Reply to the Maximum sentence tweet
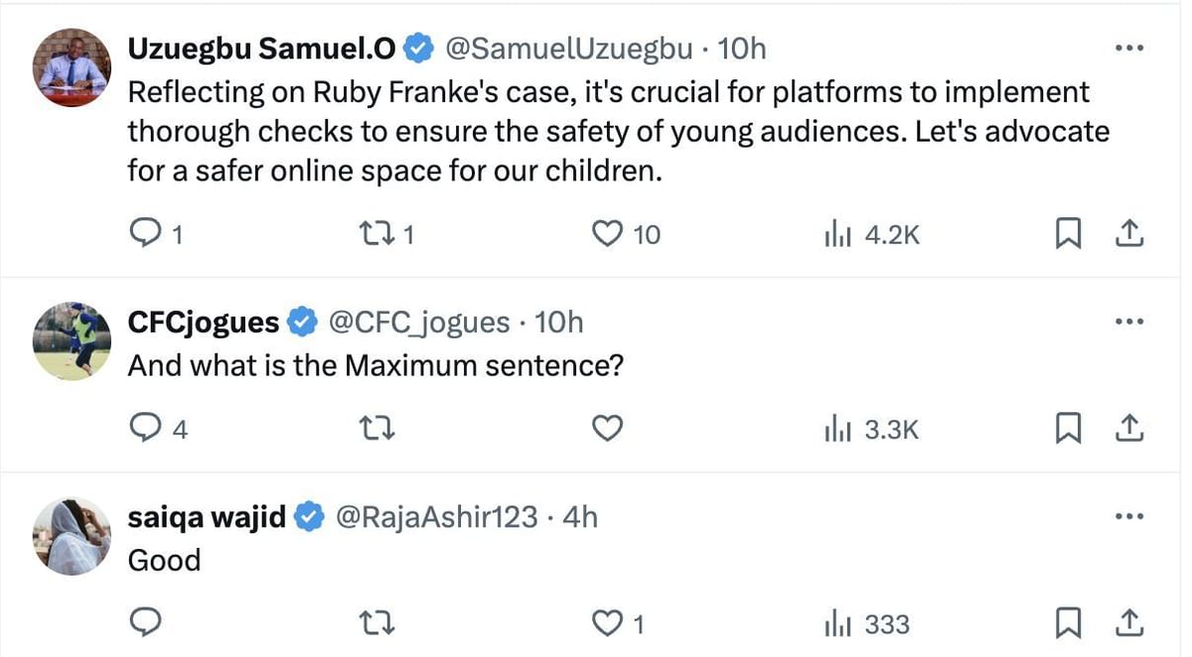This screenshot has width=1192, height=657. point(146,429)
